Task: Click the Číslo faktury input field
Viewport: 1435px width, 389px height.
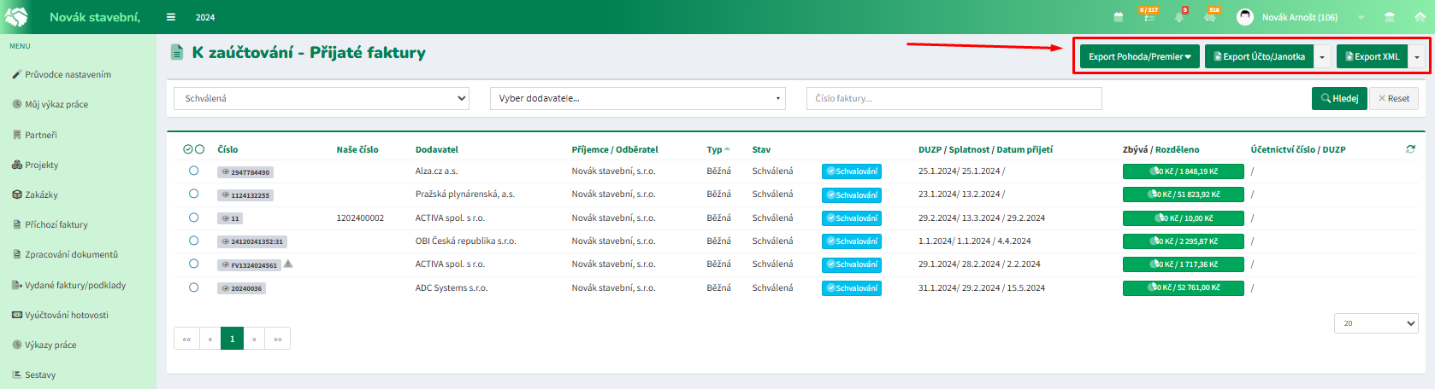Action: pyautogui.click(x=954, y=98)
